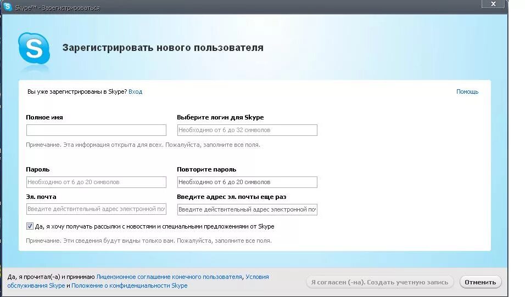Focus the repeat email address field
The width and height of the screenshot is (525, 297).
247,209
